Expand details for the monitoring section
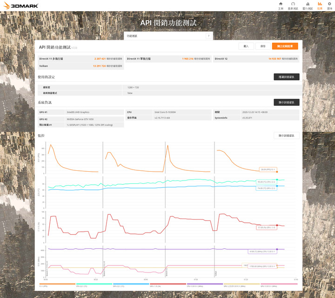The image size is (335, 298). pyautogui.click(x=286, y=136)
